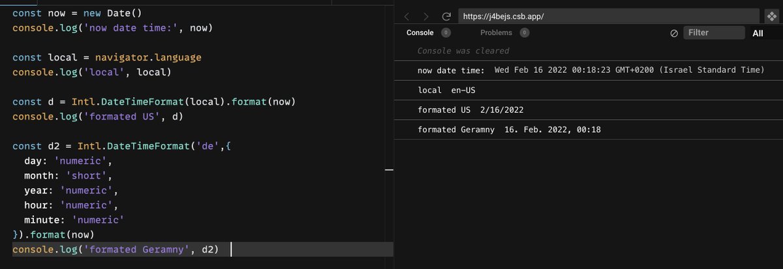Viewport: 783px width, 269px height.
Task: Select the 'formated Geramny' console output row
Action: pos(589,130)
